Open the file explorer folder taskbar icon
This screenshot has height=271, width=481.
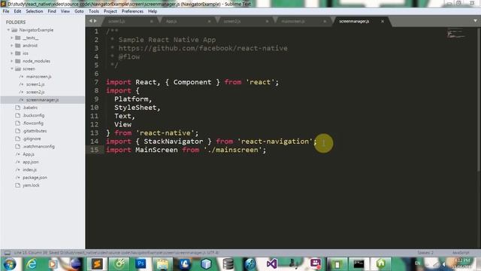click(x=162, y=264)
